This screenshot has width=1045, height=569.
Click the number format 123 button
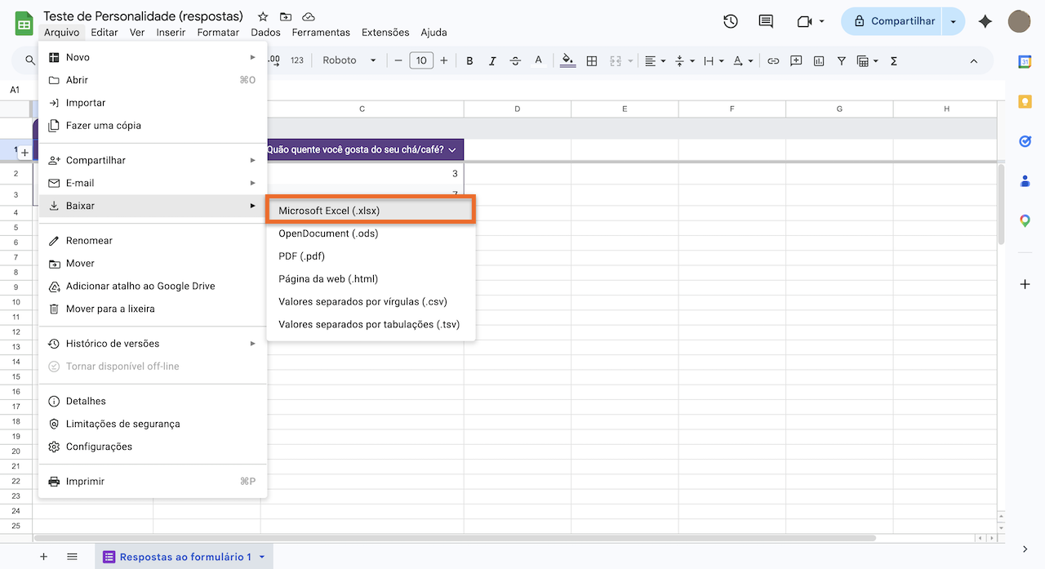(297, 60)
